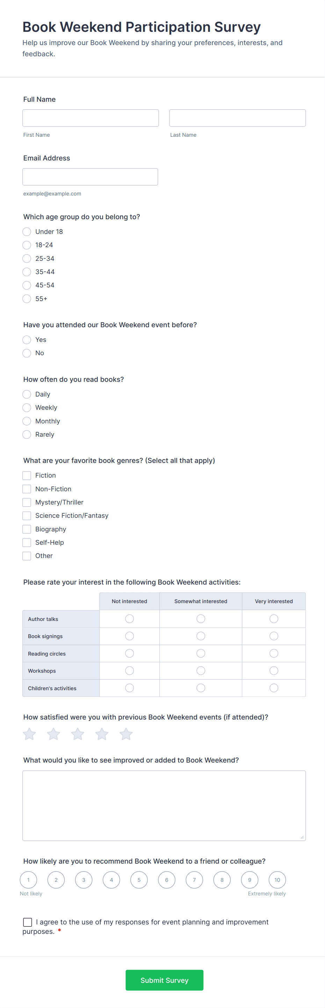Click the fifth satisfaction rating star
325x1008 pixels.
[126, 734]
